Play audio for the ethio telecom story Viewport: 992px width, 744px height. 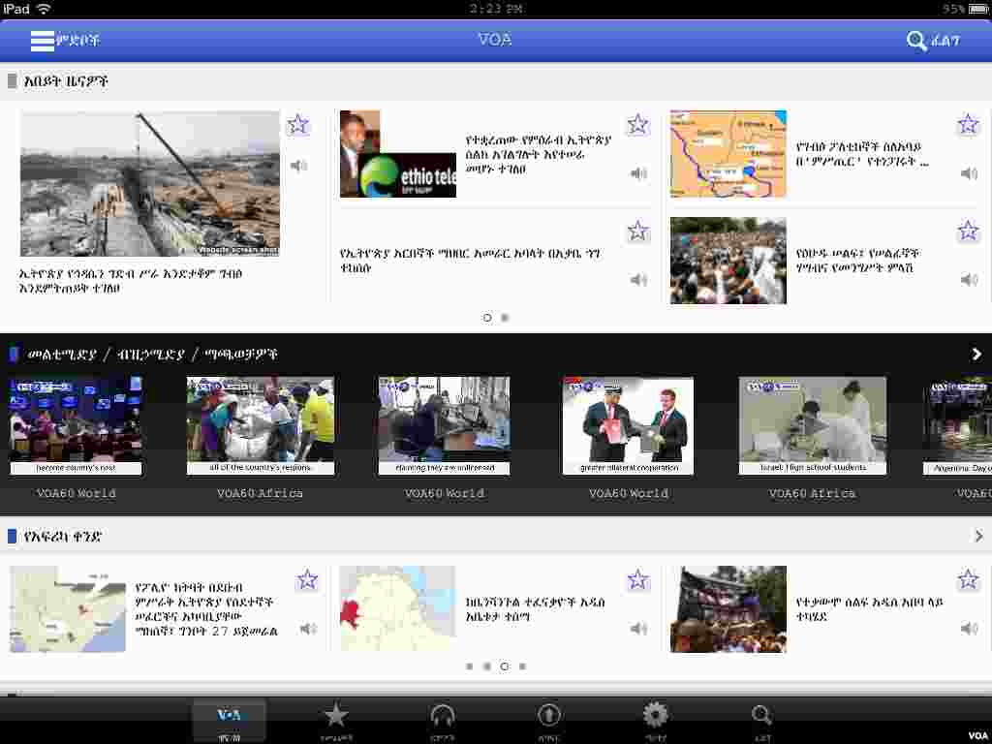(638, 173)
